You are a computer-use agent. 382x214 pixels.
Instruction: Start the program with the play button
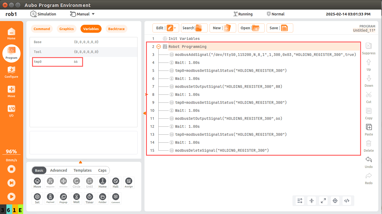click(11, 196)
